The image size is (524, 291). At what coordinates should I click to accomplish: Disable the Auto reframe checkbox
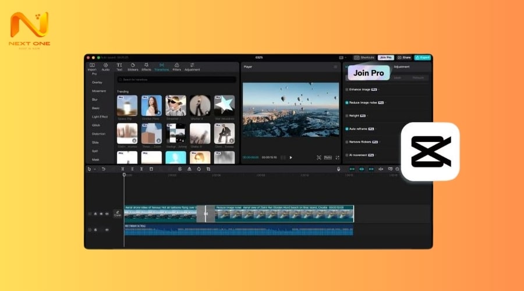pyautogui.click(x=347, y=129)
